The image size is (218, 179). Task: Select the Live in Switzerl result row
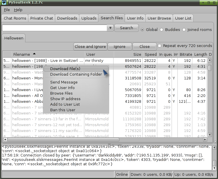(x=105, y=61)
